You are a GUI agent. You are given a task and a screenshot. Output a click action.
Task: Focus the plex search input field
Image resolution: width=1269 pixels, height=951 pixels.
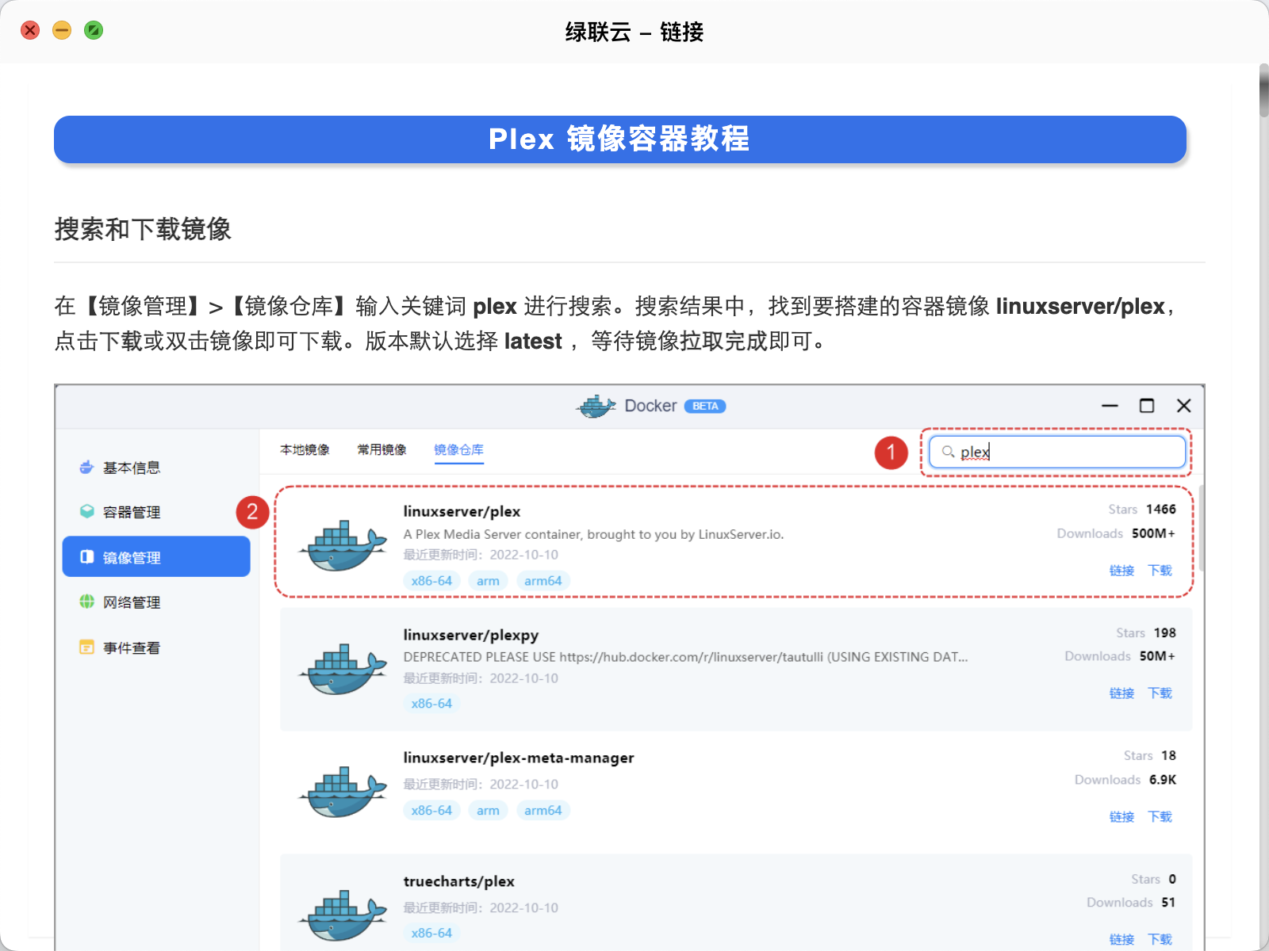tap(1057, 452)
